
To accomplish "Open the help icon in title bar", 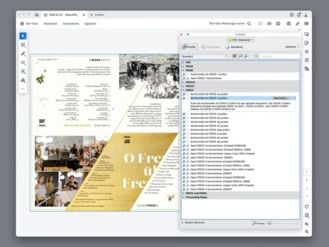I will [x=291, y=14].
